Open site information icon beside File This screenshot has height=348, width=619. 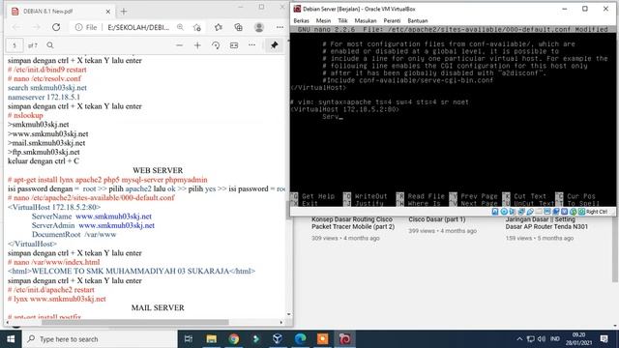click(x=78, y=27)
